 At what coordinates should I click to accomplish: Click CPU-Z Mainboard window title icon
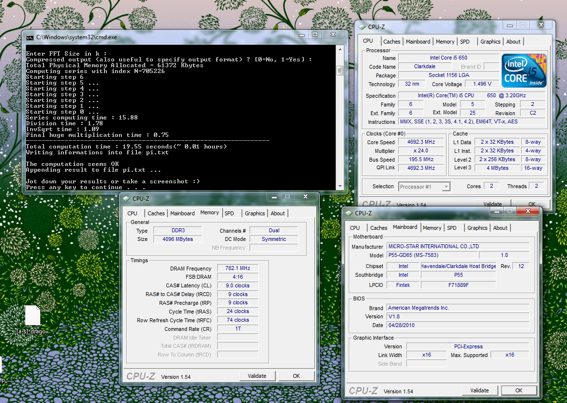pos(349,213)
